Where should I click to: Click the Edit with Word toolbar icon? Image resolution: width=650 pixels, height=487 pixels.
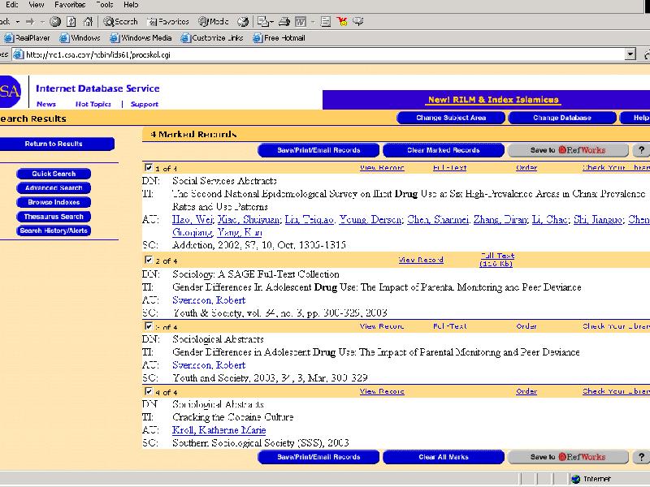pos(301,22)
